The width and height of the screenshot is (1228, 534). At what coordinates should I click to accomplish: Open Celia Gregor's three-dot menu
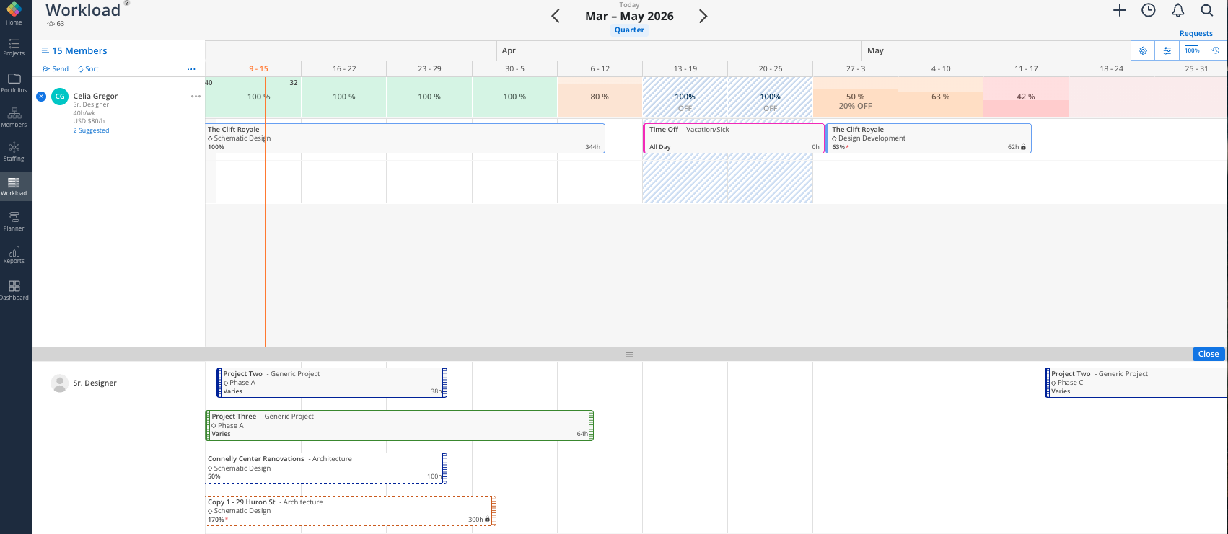(196, 96)
